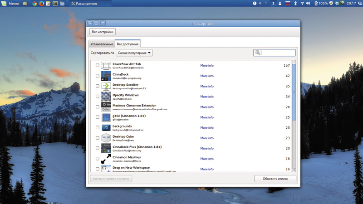This screenshot has width=363, height=204.
Task: Click the Opacify Windows extension icon
Action: (106, 97)
